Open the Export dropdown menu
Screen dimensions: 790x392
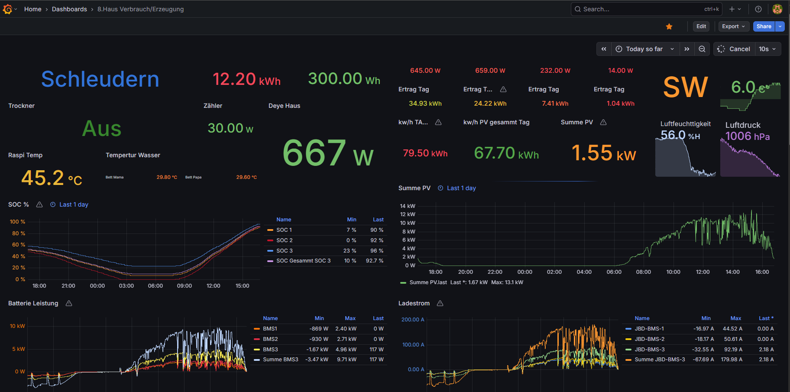pos(733,26)
